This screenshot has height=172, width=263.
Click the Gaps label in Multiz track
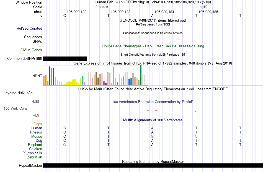click(38, 124)
